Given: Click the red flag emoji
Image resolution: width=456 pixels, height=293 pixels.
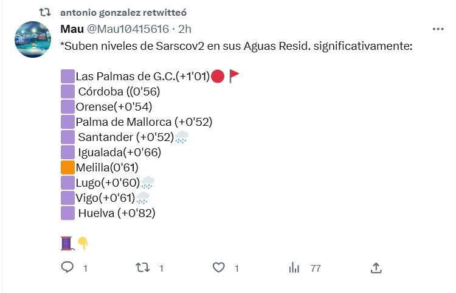Looking at the screenshot, I should coord(235,77).
